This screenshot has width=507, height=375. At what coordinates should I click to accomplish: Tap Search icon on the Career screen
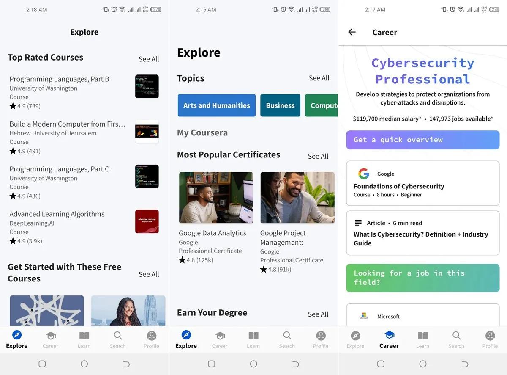point(456,336)
